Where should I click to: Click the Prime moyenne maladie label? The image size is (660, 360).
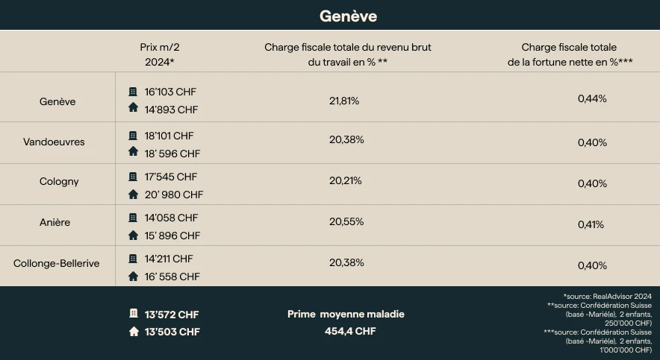pos(346,314)
